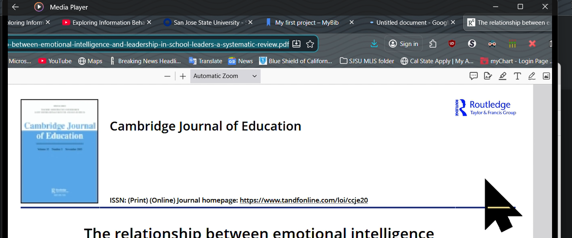Click the red X extension icon
Viewport: 572px width, 238px height.
pos(532,44)
